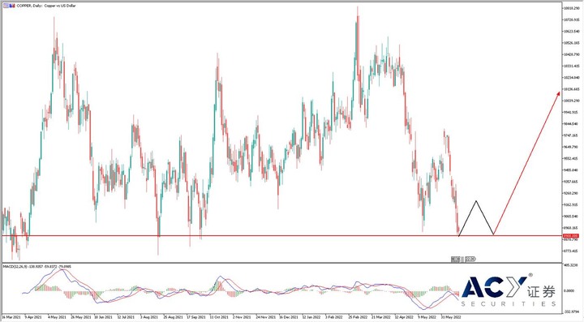Click the 21 Mar 2022 date label

380,317
